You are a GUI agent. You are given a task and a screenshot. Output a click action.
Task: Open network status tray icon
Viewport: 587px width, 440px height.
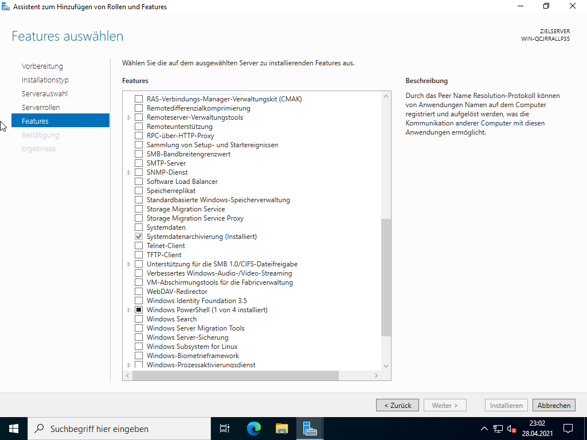tap(498, 429)
